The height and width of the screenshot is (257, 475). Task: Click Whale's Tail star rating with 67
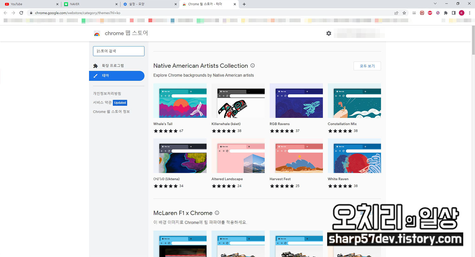tap(168, 131)
